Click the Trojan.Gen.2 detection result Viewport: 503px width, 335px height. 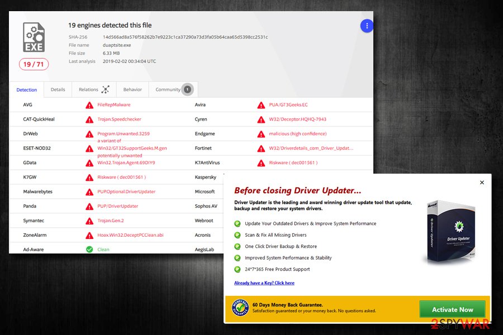(111, 220)
